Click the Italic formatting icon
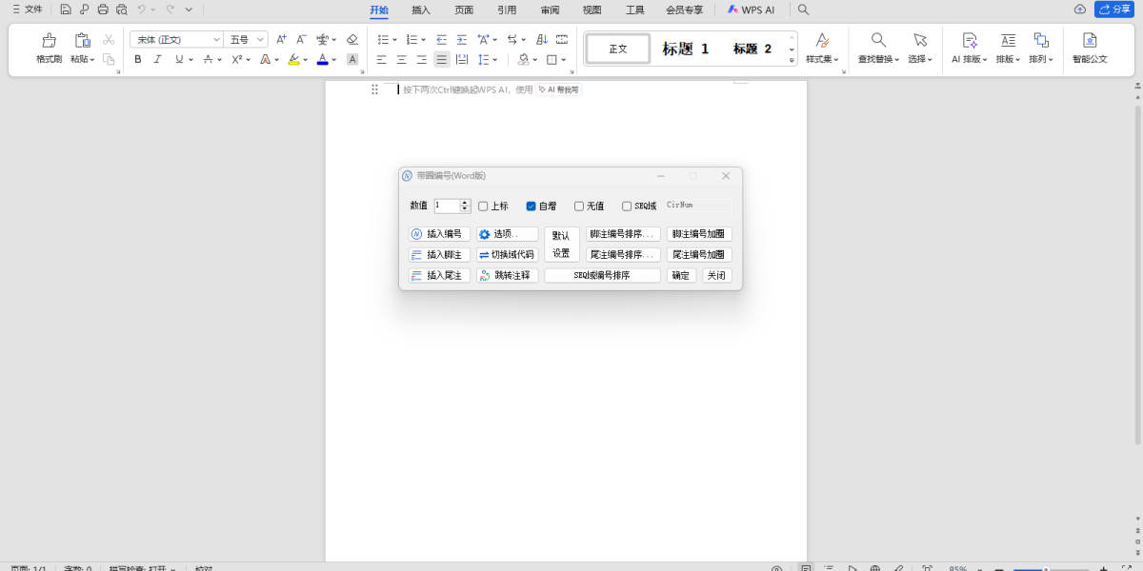Image resolution: width=1143 pixels, height=571 pixels. (157, 59)
